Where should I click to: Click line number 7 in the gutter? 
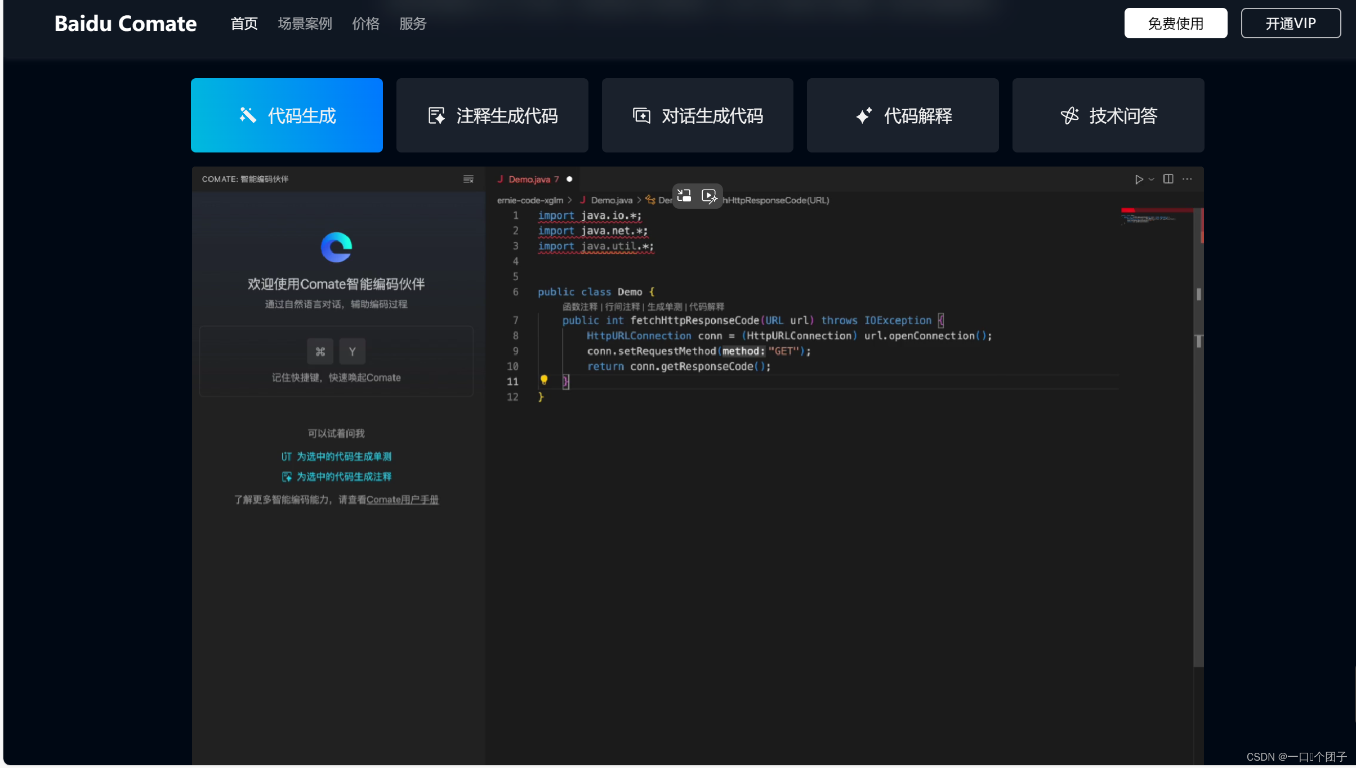[x=515, y=320]
